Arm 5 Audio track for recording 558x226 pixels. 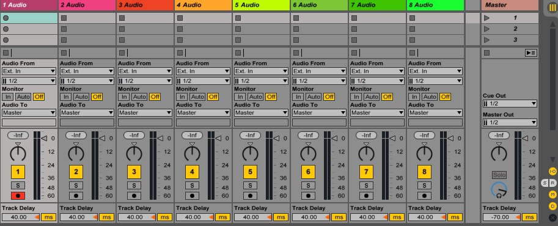(x=250, y=195)
